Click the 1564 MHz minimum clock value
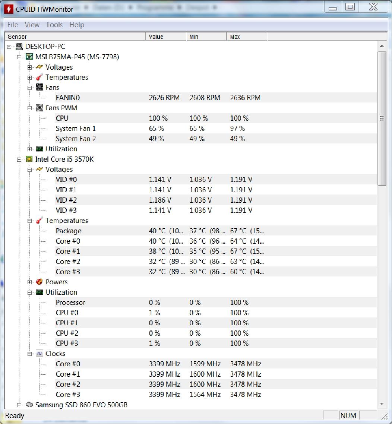Viewport: 392px width, 424px height. [205, 395]
